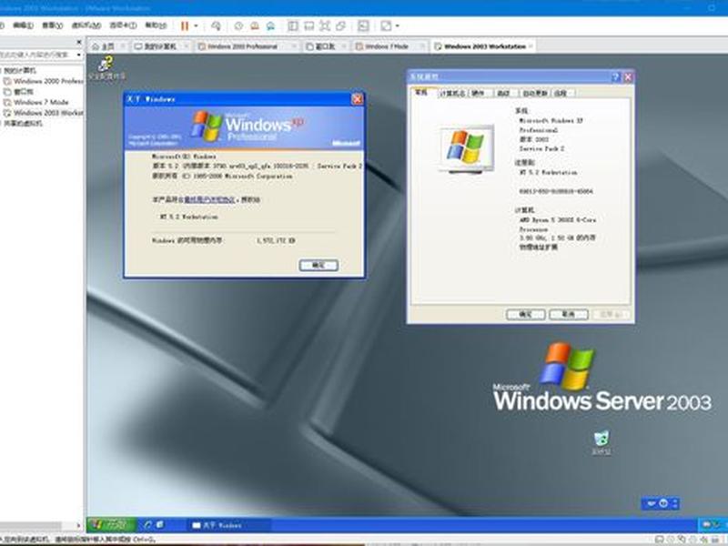The width and height of the screenshot is (728, 546).
Task: Close the Windows 2000 Professional tab
Action: click(294, 46)
